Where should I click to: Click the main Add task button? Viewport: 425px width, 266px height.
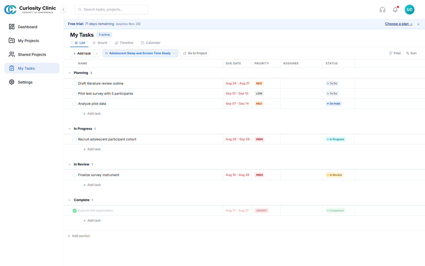[x=82, y=53]
